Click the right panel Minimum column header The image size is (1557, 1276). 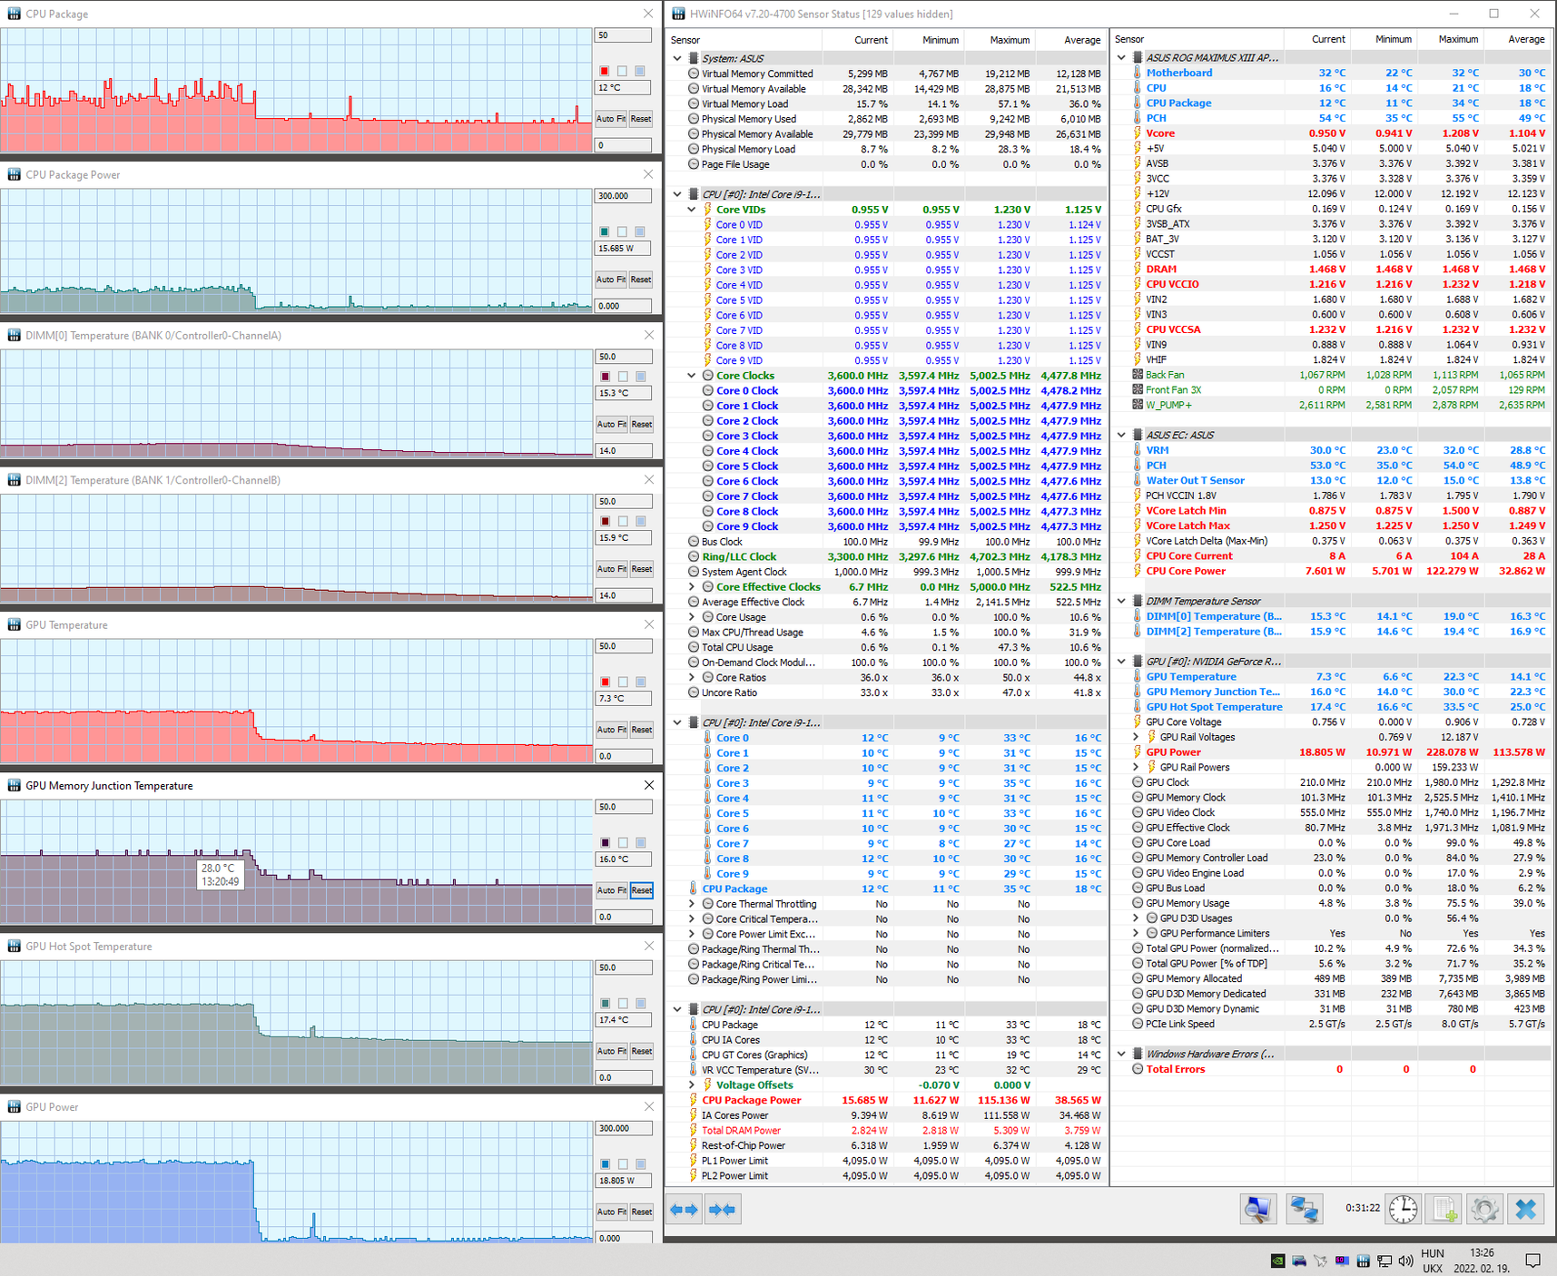coord(1384,39)
